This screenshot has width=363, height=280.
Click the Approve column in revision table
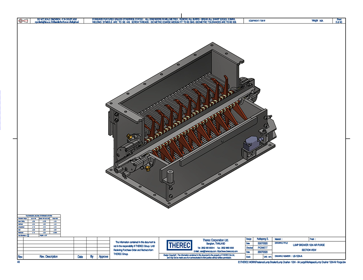coord(103,257)
